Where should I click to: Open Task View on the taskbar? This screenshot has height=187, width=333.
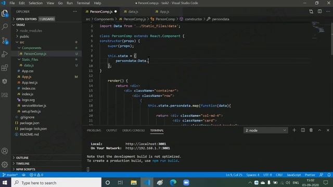(x=120, y=182)
